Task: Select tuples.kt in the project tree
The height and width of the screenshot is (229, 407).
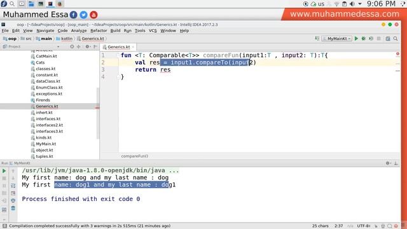Action: click(44, 156)
